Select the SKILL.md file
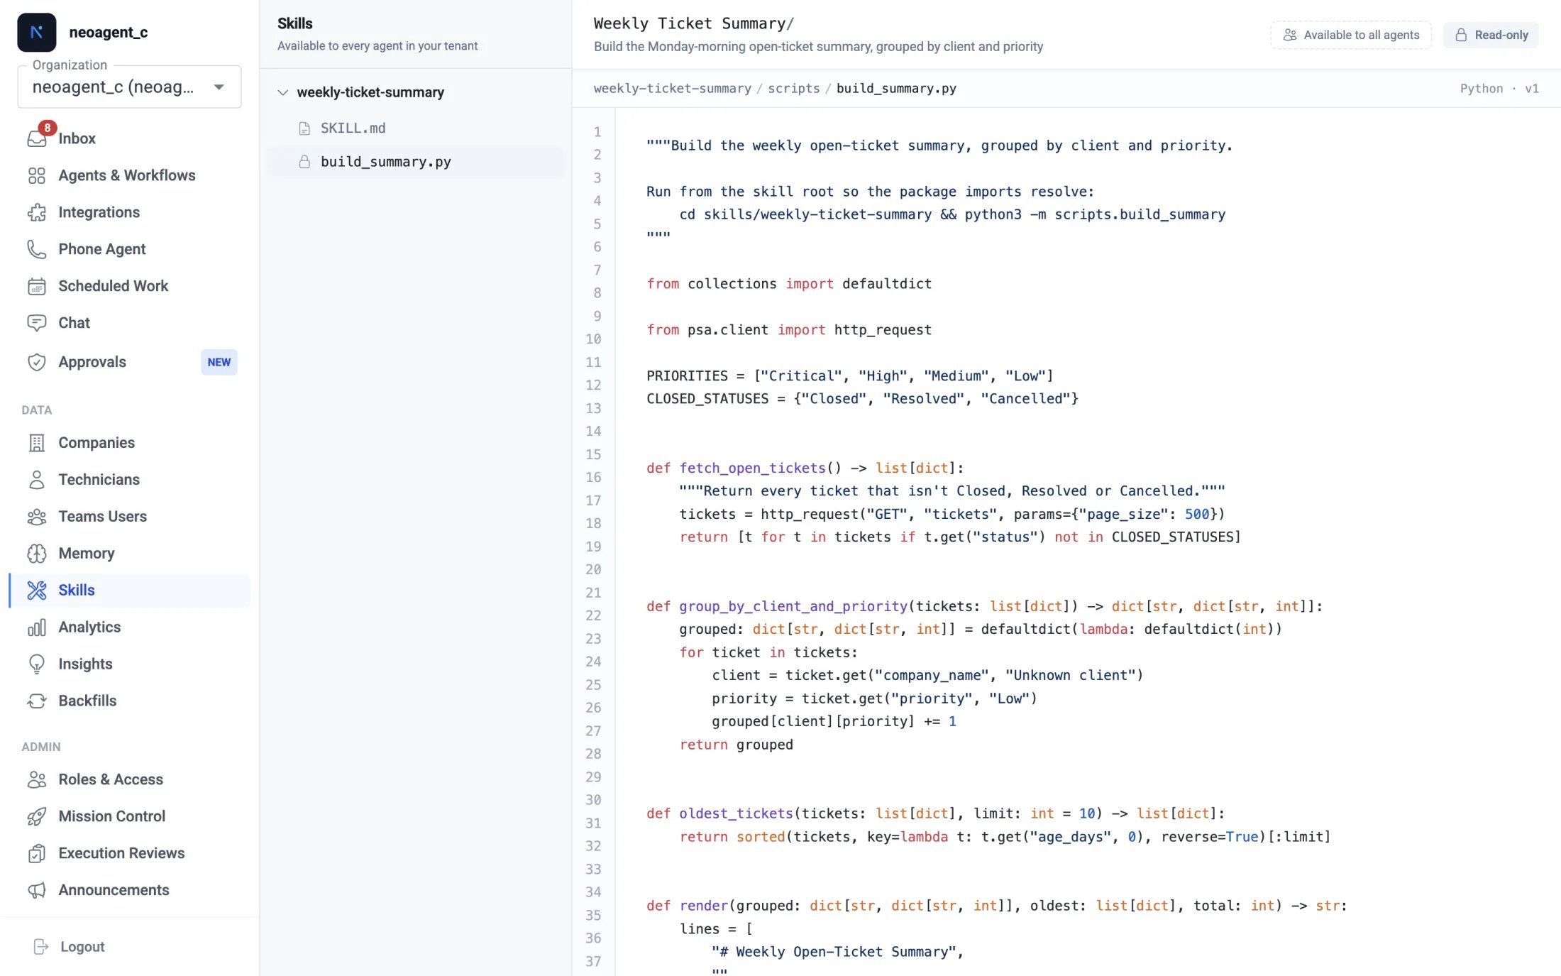The height and width of the screenshot is (976, 1561). tap(416, 128)
